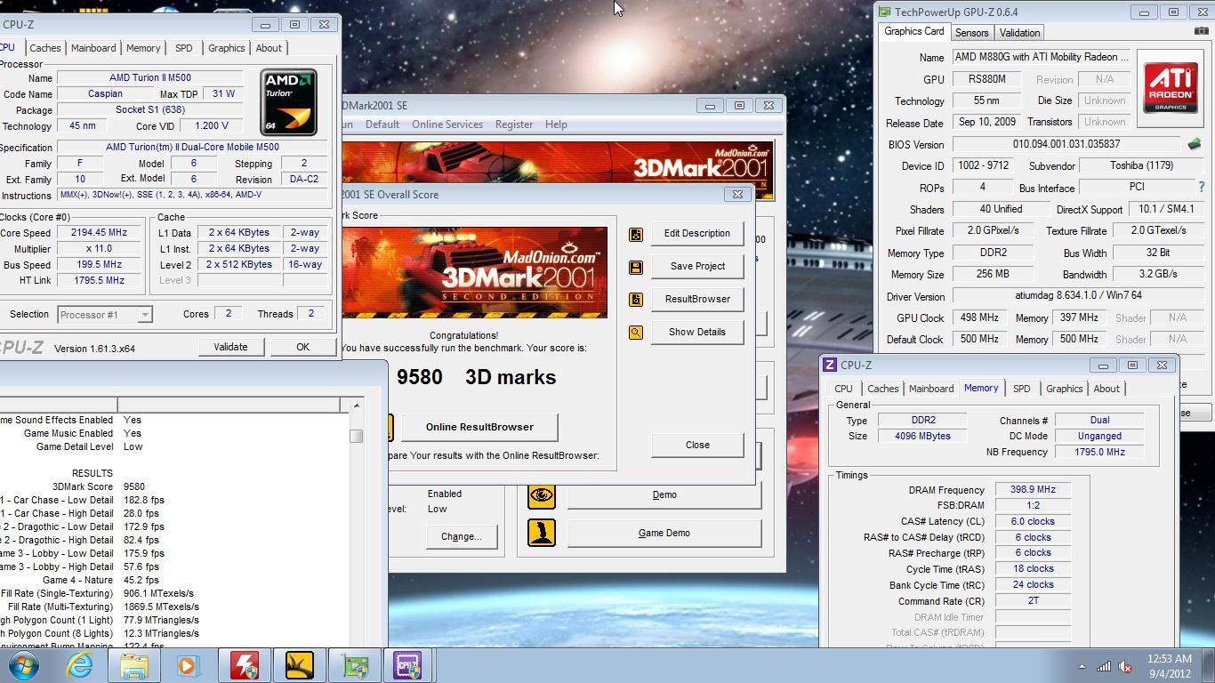Show hidden system tray icons
Image resolution: width=1215 pixels, height=683 pixels.
[x=1082, y=666]
